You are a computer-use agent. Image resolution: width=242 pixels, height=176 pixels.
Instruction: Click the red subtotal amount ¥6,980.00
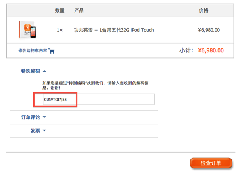tap(211, 50)
